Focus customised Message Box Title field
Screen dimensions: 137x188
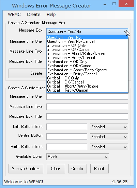(x=87, y=116)
